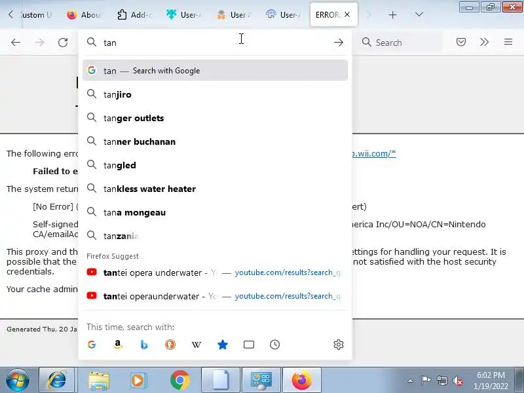The width and height of the screenshot is (524, 393).
Task: Switch to Firefox in taskbar
Action: (302, 380)
